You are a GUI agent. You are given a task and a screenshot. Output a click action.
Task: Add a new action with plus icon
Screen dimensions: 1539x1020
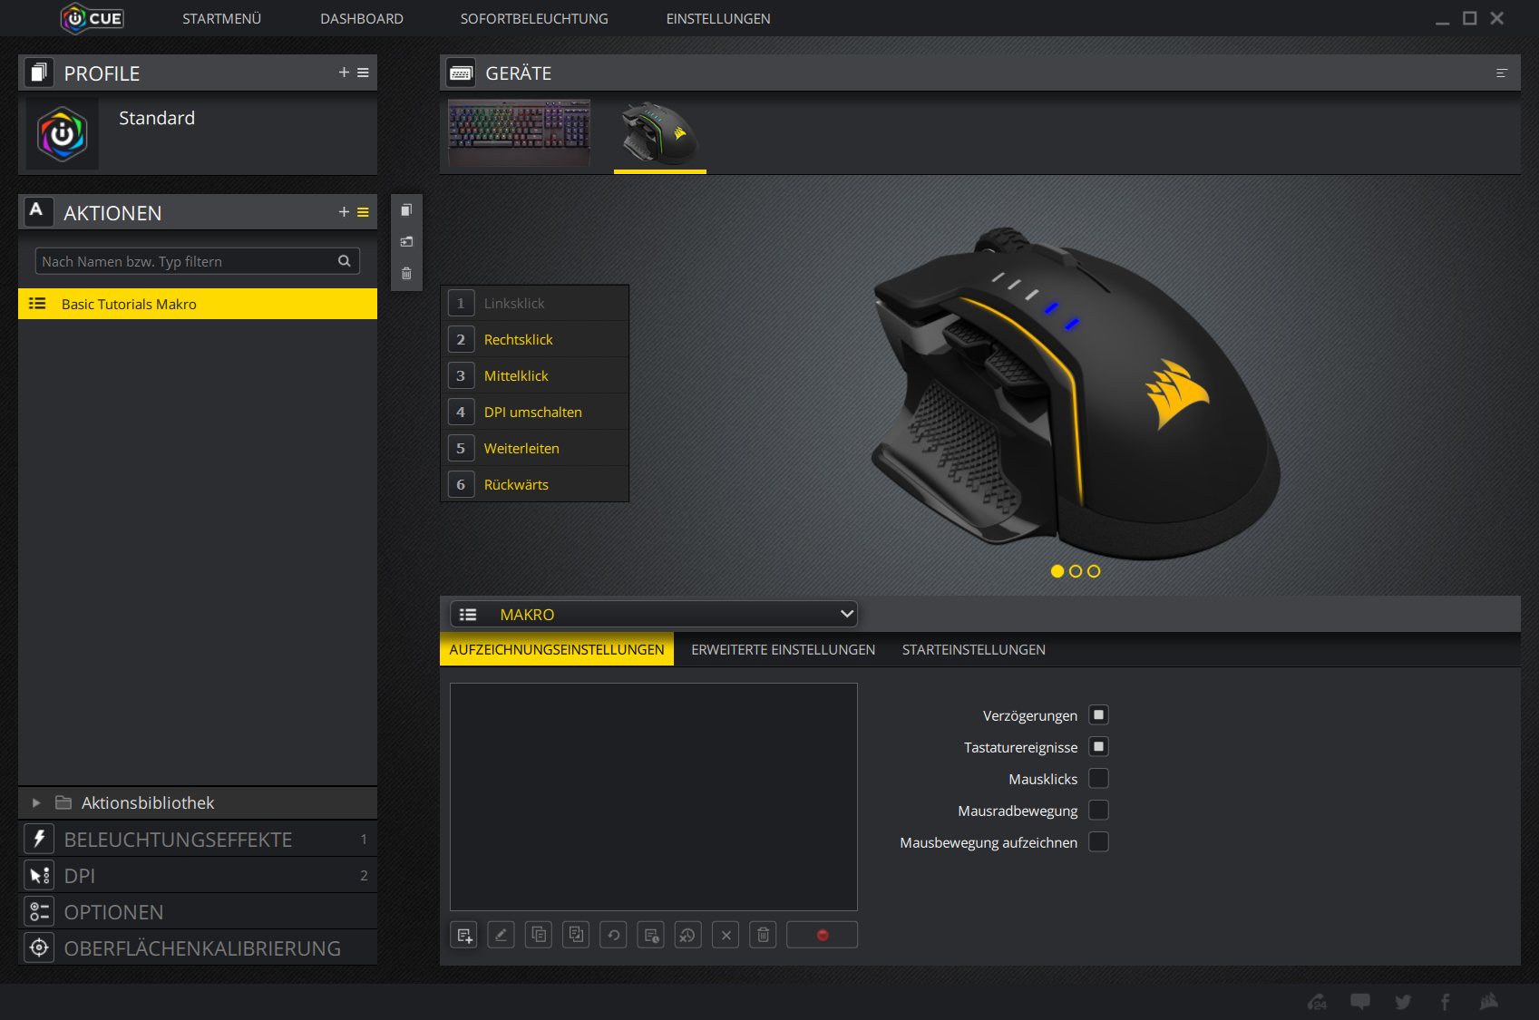tap(344, 212)
